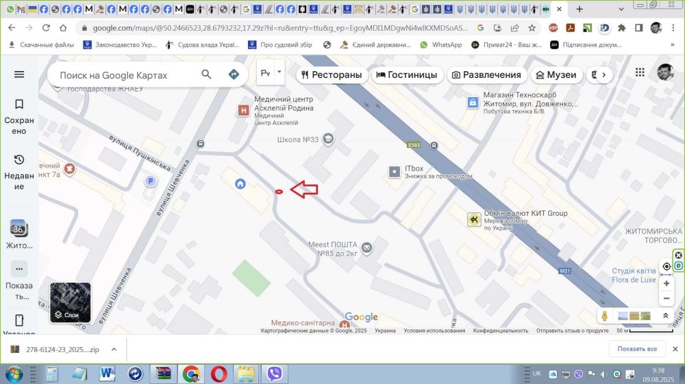Click the search magnifier in the Maps search box
Viewport: 685px width, 384px height.
pos(206,74)
